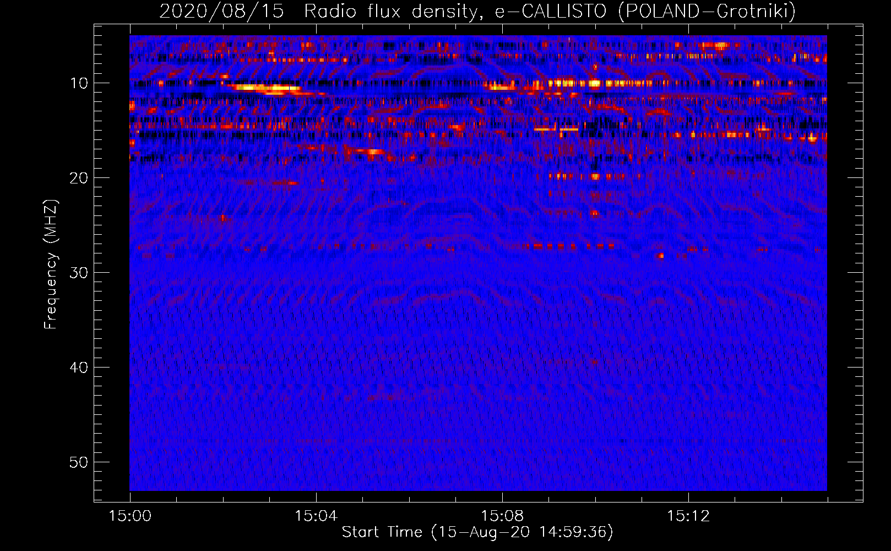The height and width of the screenshot is (551, 891).
Task: Click the 15:04 time tick label
Action: click(316, 516)
